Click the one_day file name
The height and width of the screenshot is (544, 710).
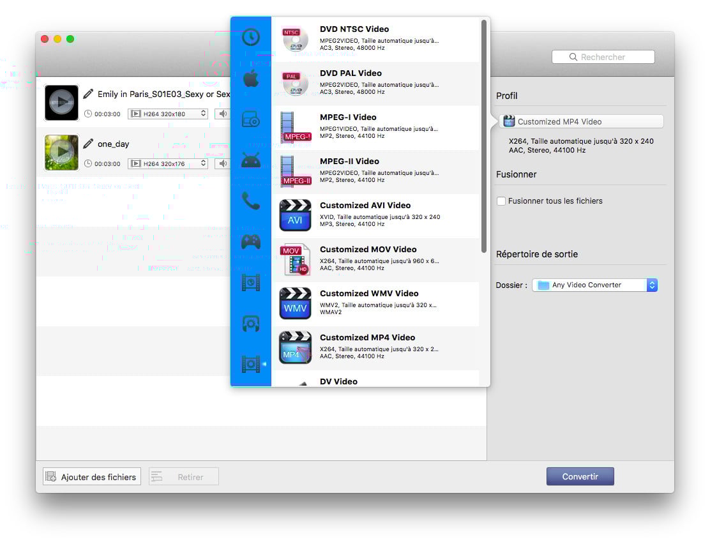click(x=113, y=144)
